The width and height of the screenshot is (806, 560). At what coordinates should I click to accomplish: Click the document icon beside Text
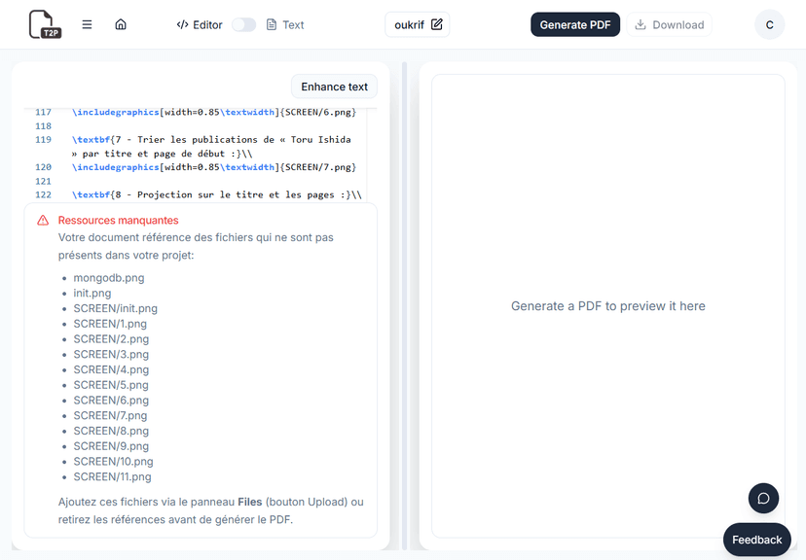click(x=272, y=25)
